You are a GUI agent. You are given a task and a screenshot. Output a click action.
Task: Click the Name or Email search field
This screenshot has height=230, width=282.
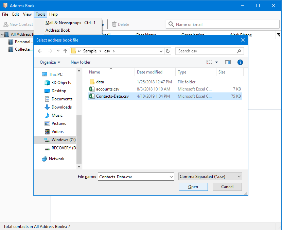pos(223,24)
